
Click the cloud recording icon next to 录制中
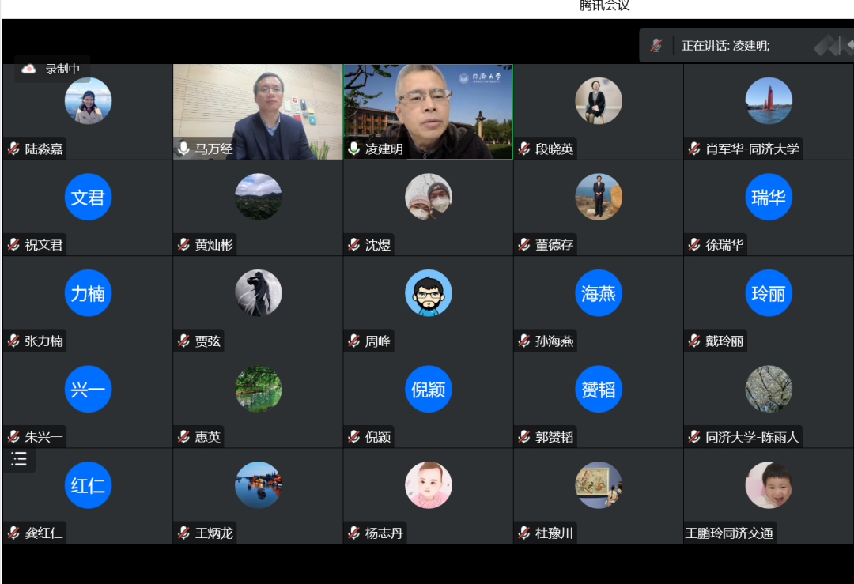(28, 70)
